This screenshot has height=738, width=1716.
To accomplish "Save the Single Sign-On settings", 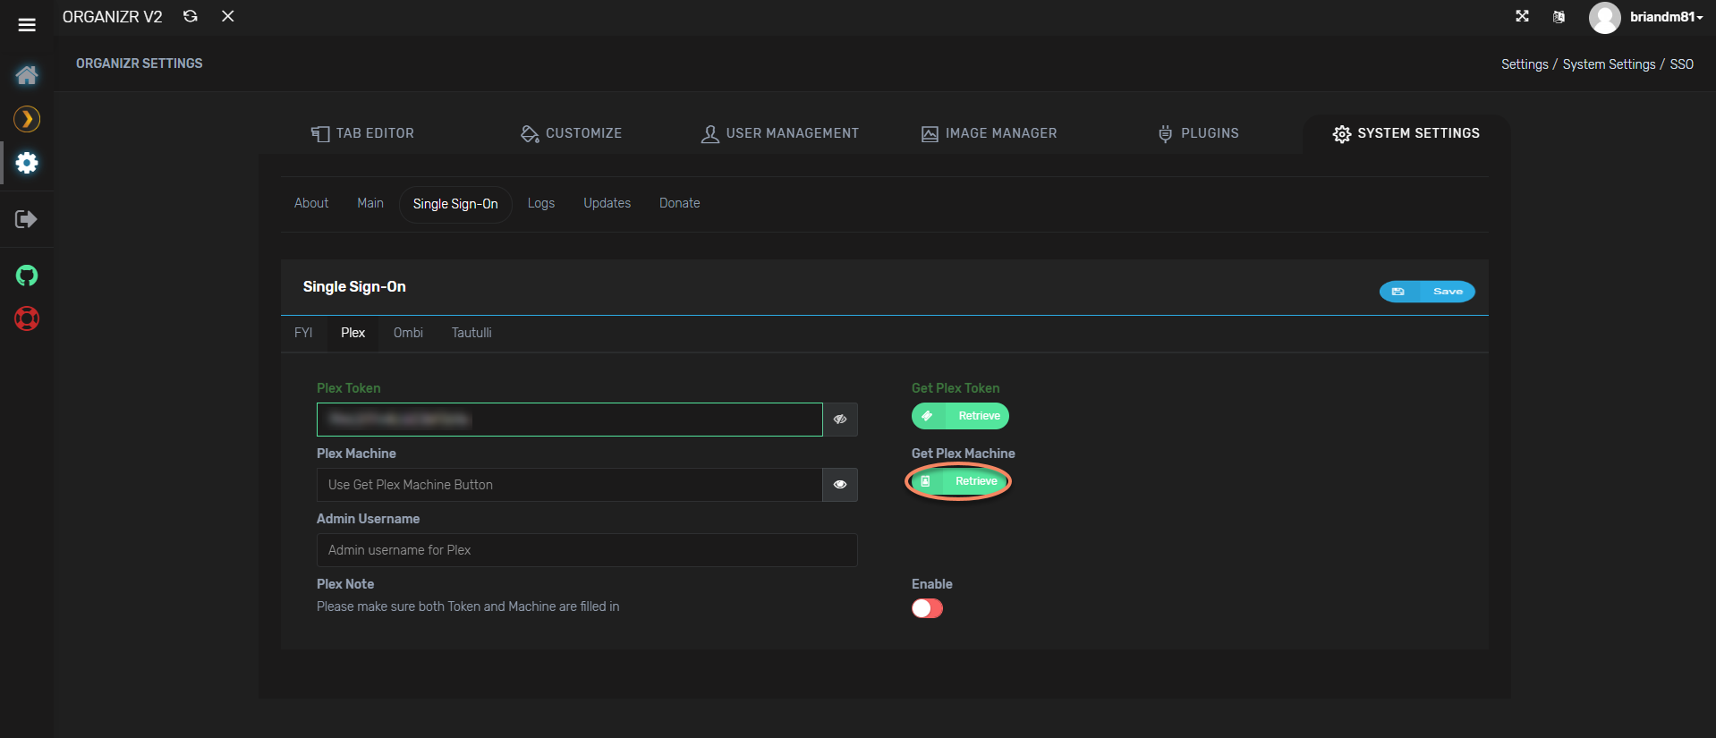I will coord(1427,292).
